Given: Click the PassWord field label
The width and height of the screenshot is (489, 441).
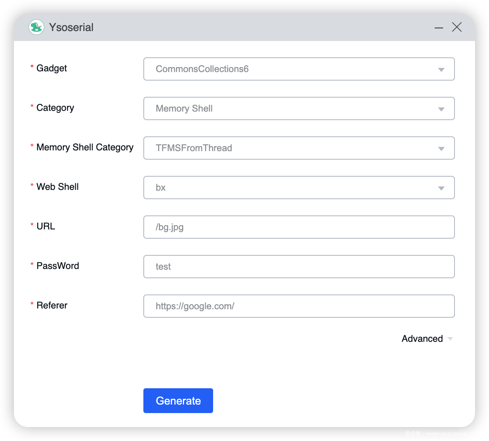Looking at the screenshot, I should 58,266.
